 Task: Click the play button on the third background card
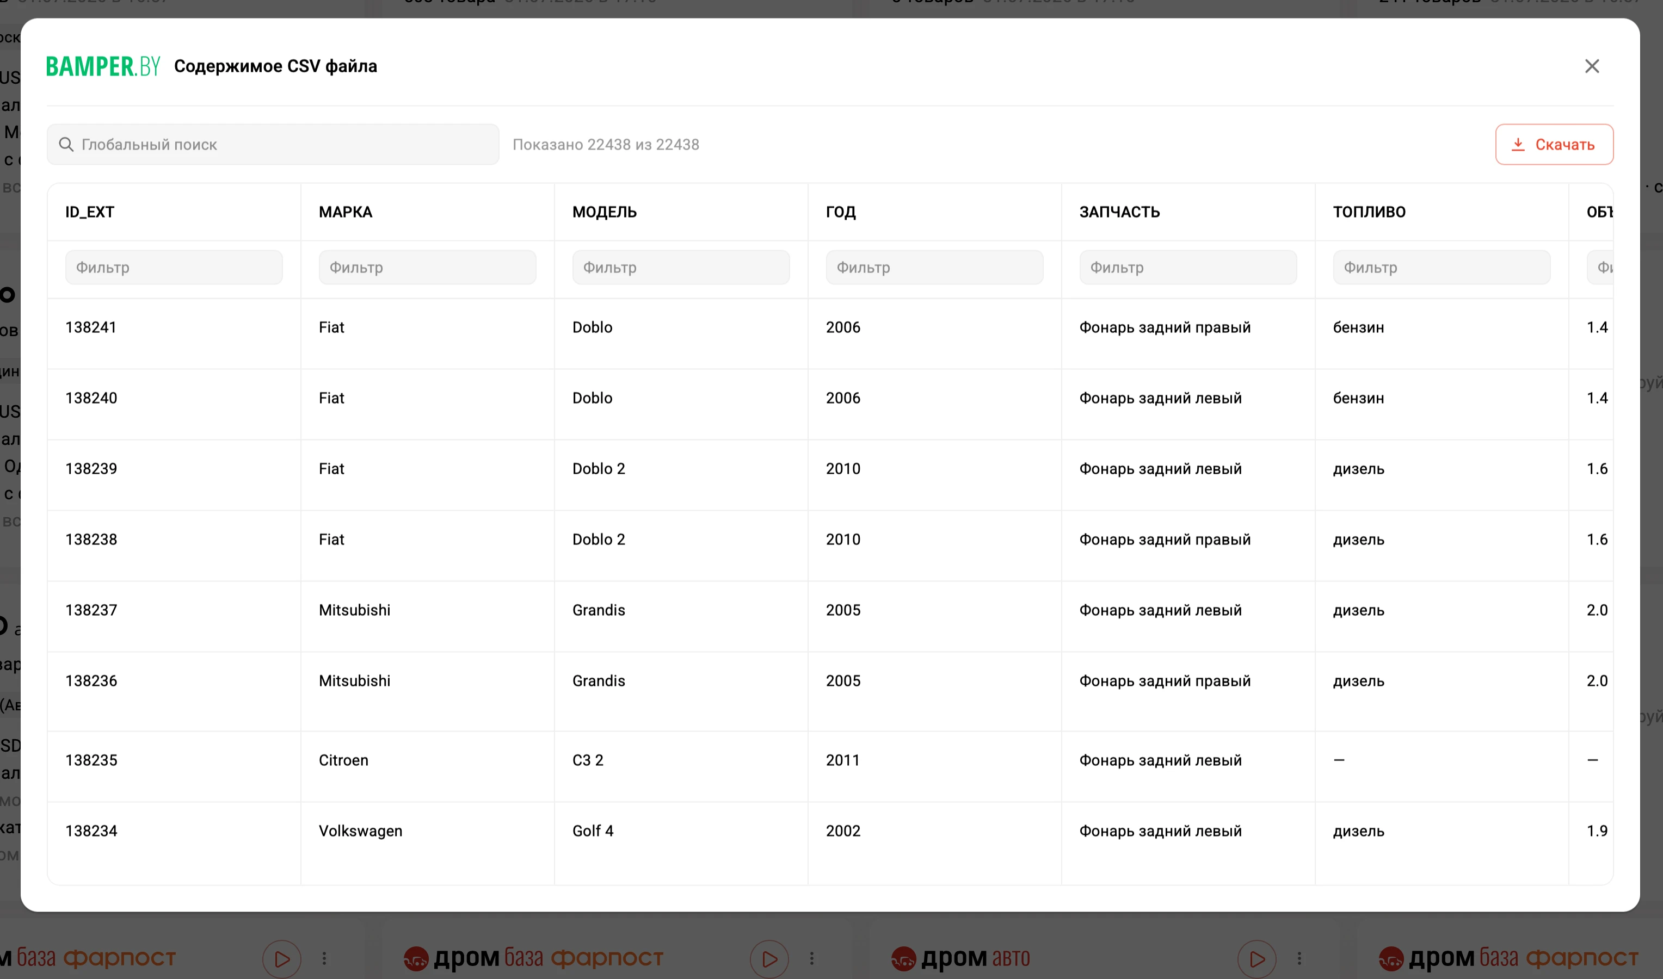1257,958
